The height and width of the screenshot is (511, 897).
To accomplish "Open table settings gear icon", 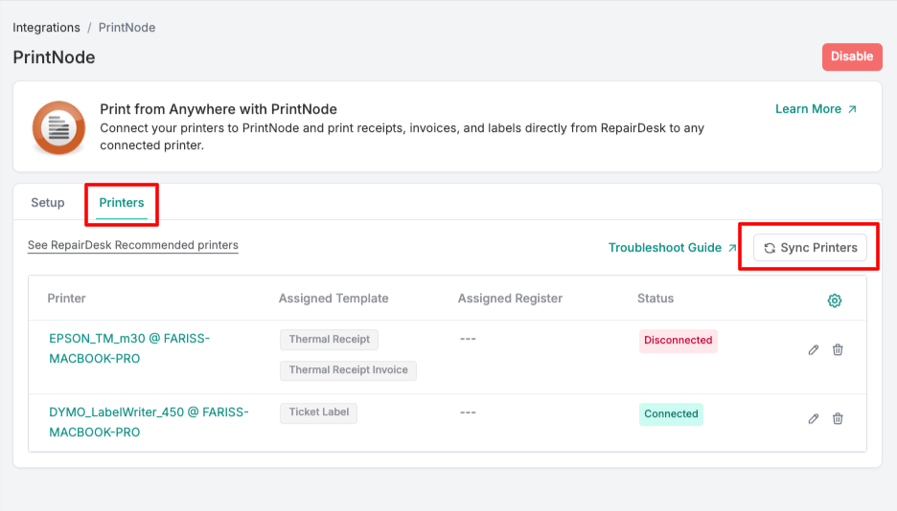I will 834,300.
